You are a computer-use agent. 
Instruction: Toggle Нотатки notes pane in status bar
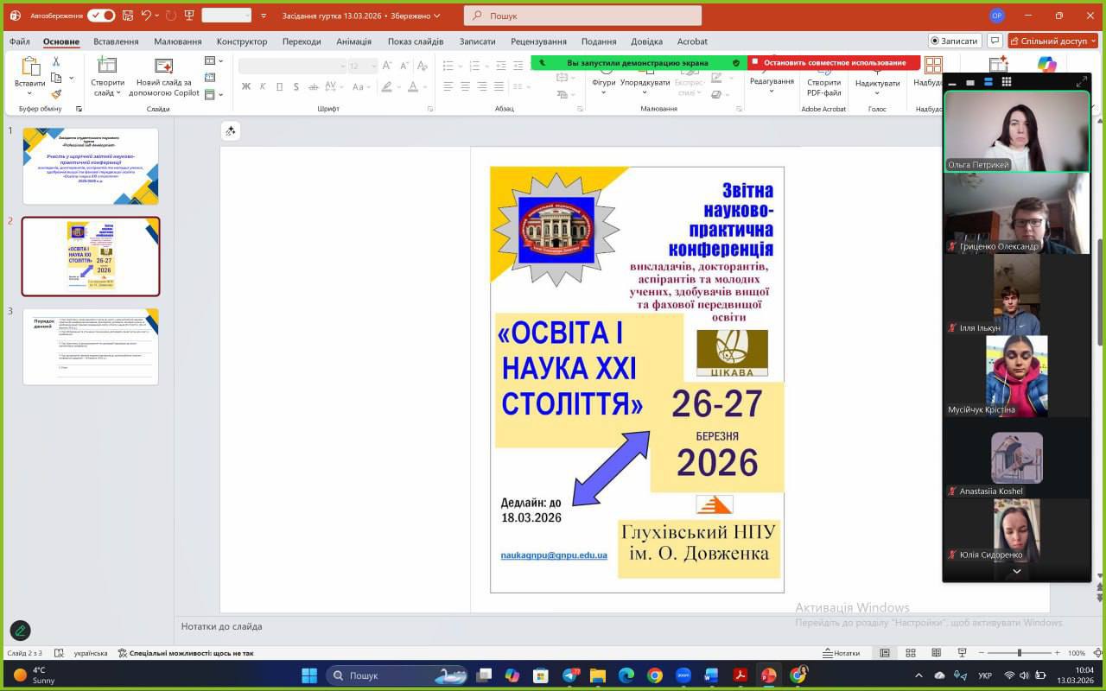(841, 653)
